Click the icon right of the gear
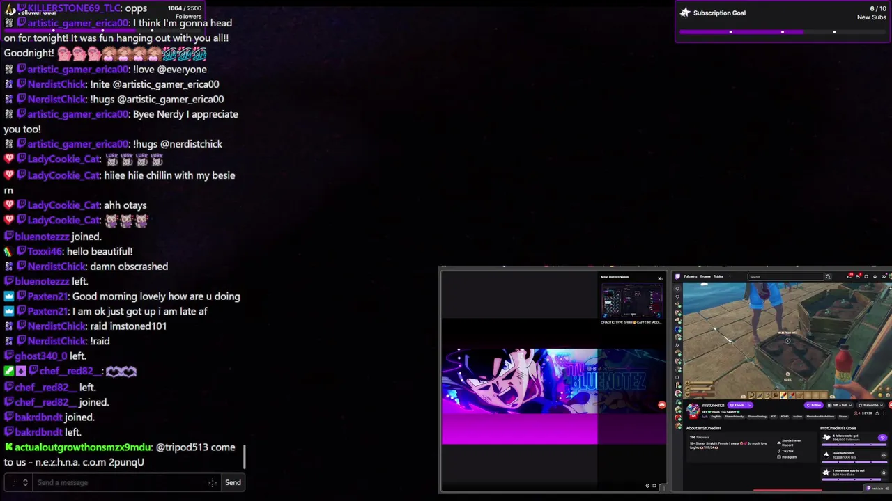Image resolution: width=892 pixels, height=501 pixels. click(x=654, y=486)
